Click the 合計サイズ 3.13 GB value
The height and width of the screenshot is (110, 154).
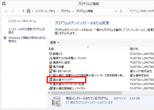tap(134, 98)
